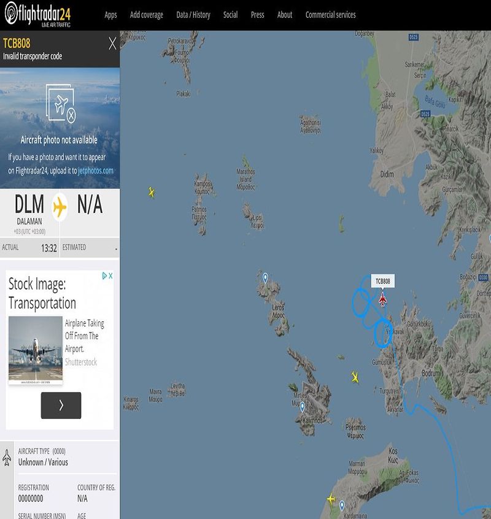The image size is (491, 519).
Task: Open Commercial services in the navigation bar
Action: 330,15
